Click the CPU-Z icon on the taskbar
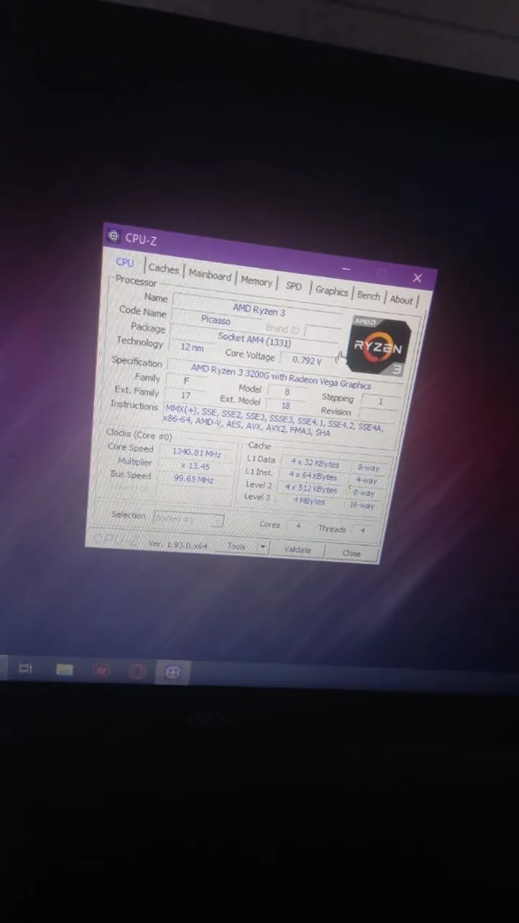The height and width of the screenshot is (923, 519). pyautogui.click(x=172, y=672)
